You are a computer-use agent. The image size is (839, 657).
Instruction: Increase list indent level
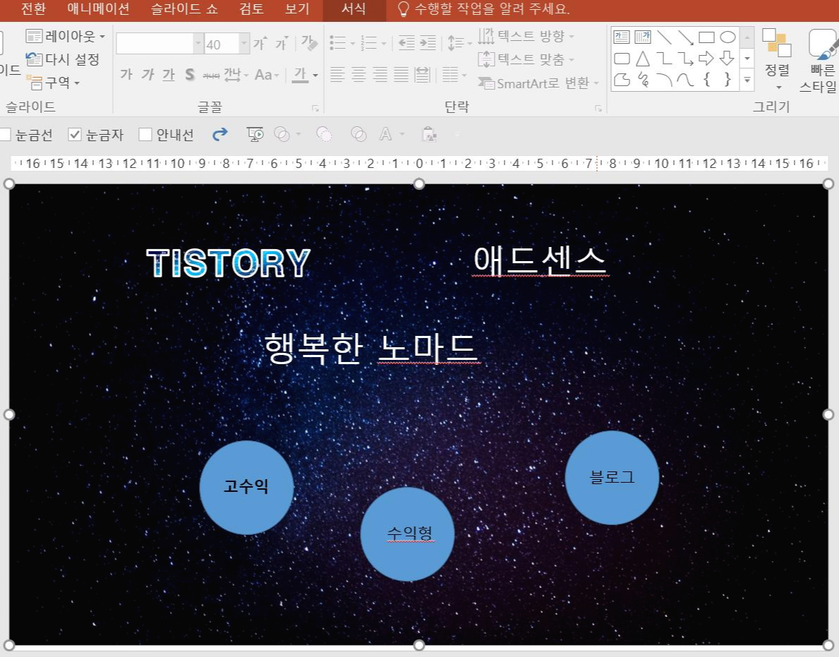click(x=428, y=43)
